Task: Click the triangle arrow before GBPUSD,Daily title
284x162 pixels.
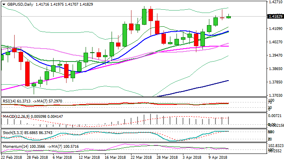Action: coord(3,4)
